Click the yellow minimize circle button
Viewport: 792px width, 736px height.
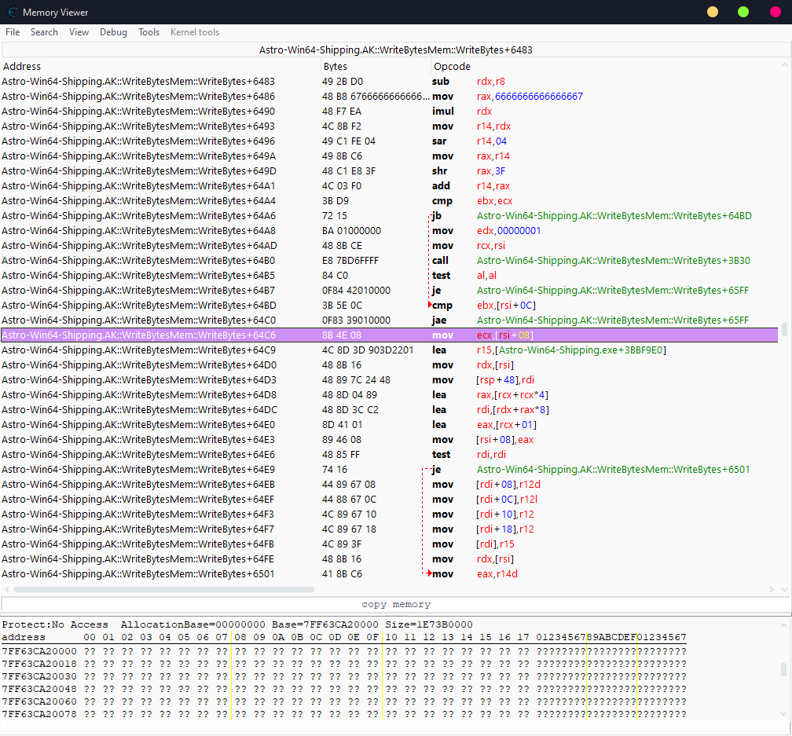point(712,12)
